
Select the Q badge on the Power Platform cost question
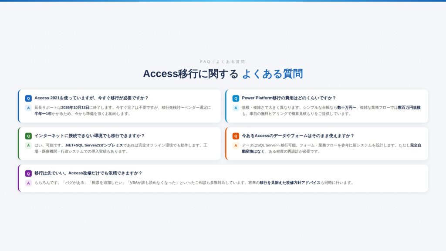(235, 98)
